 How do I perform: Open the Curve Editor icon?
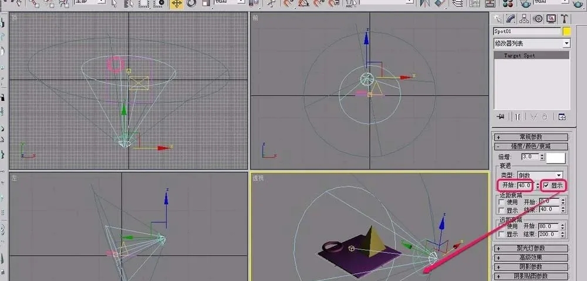(x=475, y=4)
